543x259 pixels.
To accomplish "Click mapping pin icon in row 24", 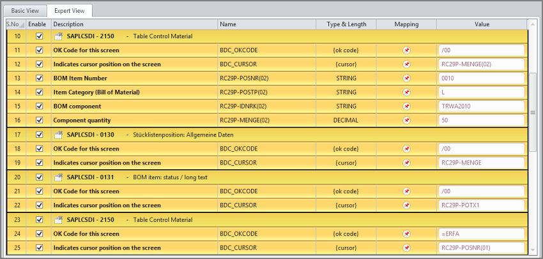I will coord(406,234).
